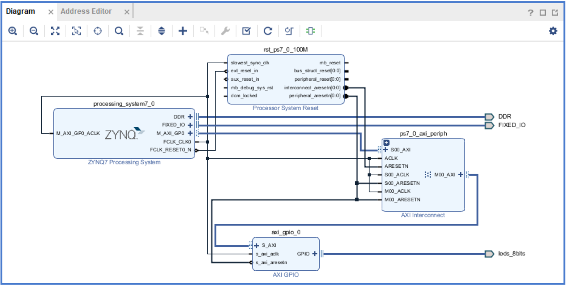Viewport: 570px width, 287px height.
Task: Select the S00_ARESETN pin
Action: (x=402, y=183)
